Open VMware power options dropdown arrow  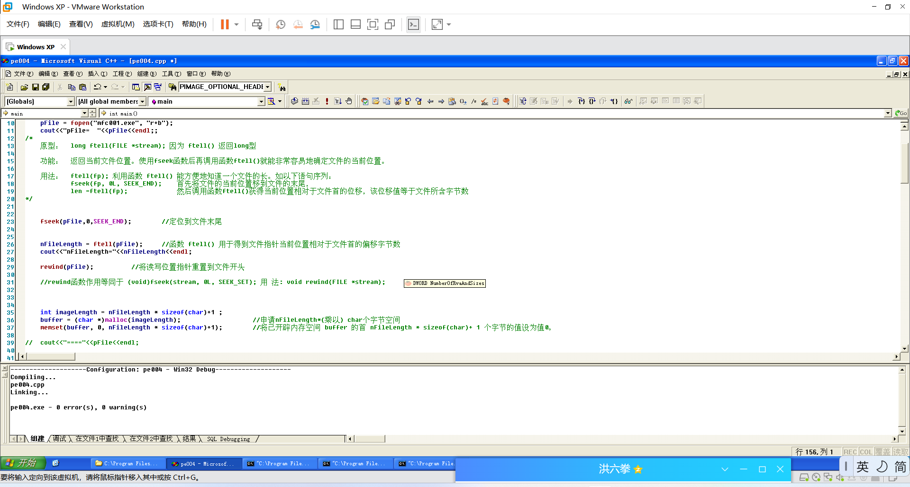[237, 24]
